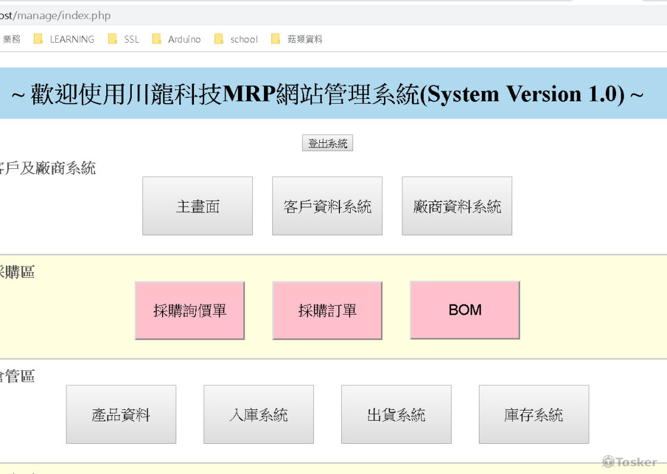Image resolution: width=667 pixels, height=474 pixels.
Task: Open the 採購詢價單 purchase inquiry form
Action: (189, 309)
